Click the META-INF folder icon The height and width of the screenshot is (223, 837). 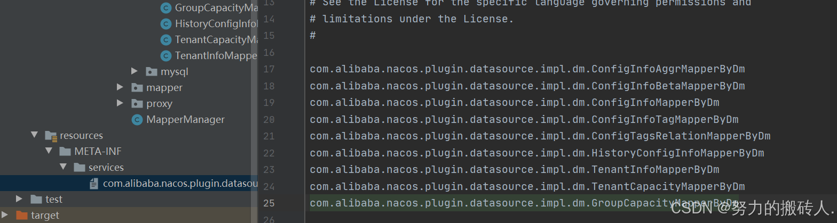click(65, 151)
